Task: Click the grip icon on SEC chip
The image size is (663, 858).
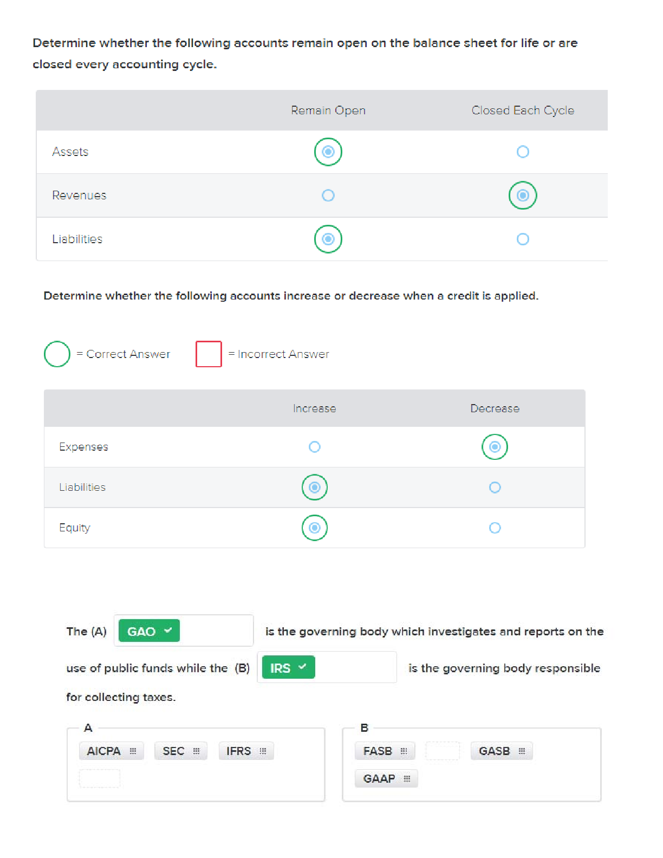Action: coord(196,751)
